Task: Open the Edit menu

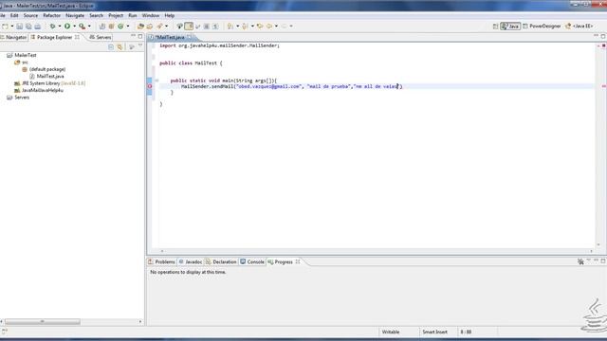Action: (x=14, y=15)
